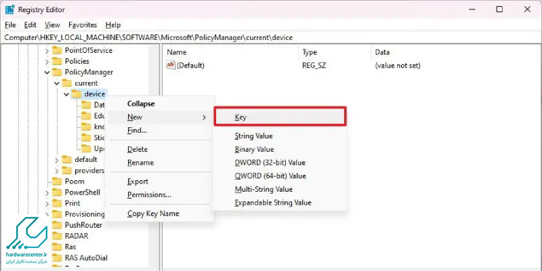Maximize the Registry Editor window
This screenshot has width=542, height=271.
499,9
